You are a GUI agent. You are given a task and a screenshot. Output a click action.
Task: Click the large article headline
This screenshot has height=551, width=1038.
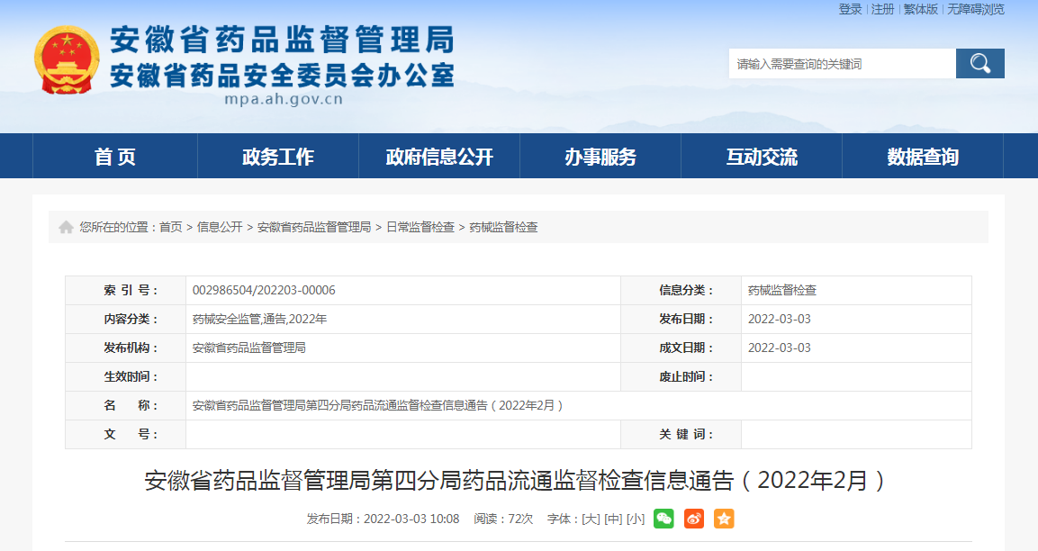(x=514, y=480)
